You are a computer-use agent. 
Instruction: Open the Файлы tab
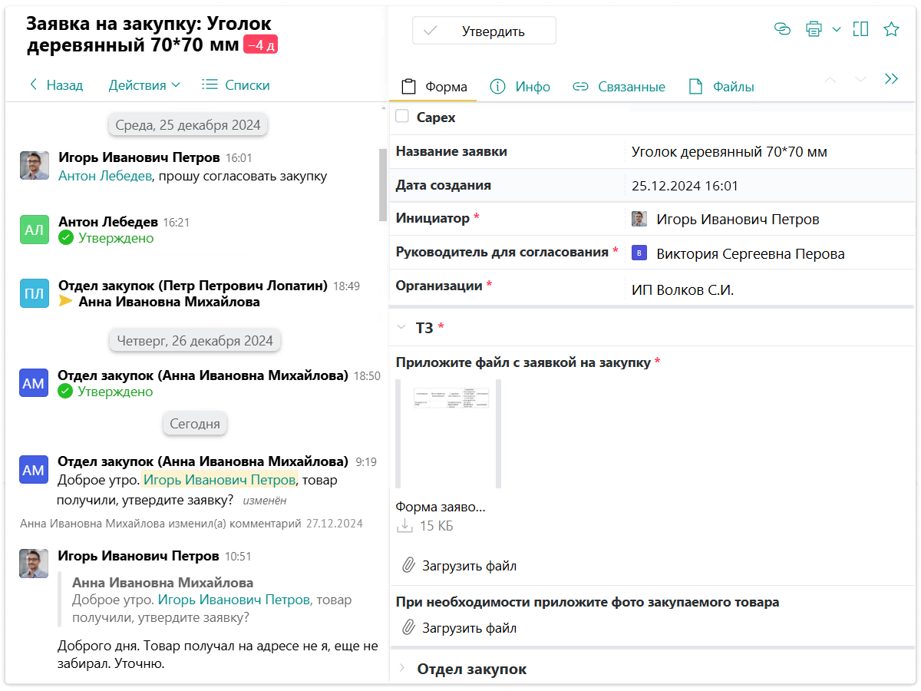click(x=721, y=87)
